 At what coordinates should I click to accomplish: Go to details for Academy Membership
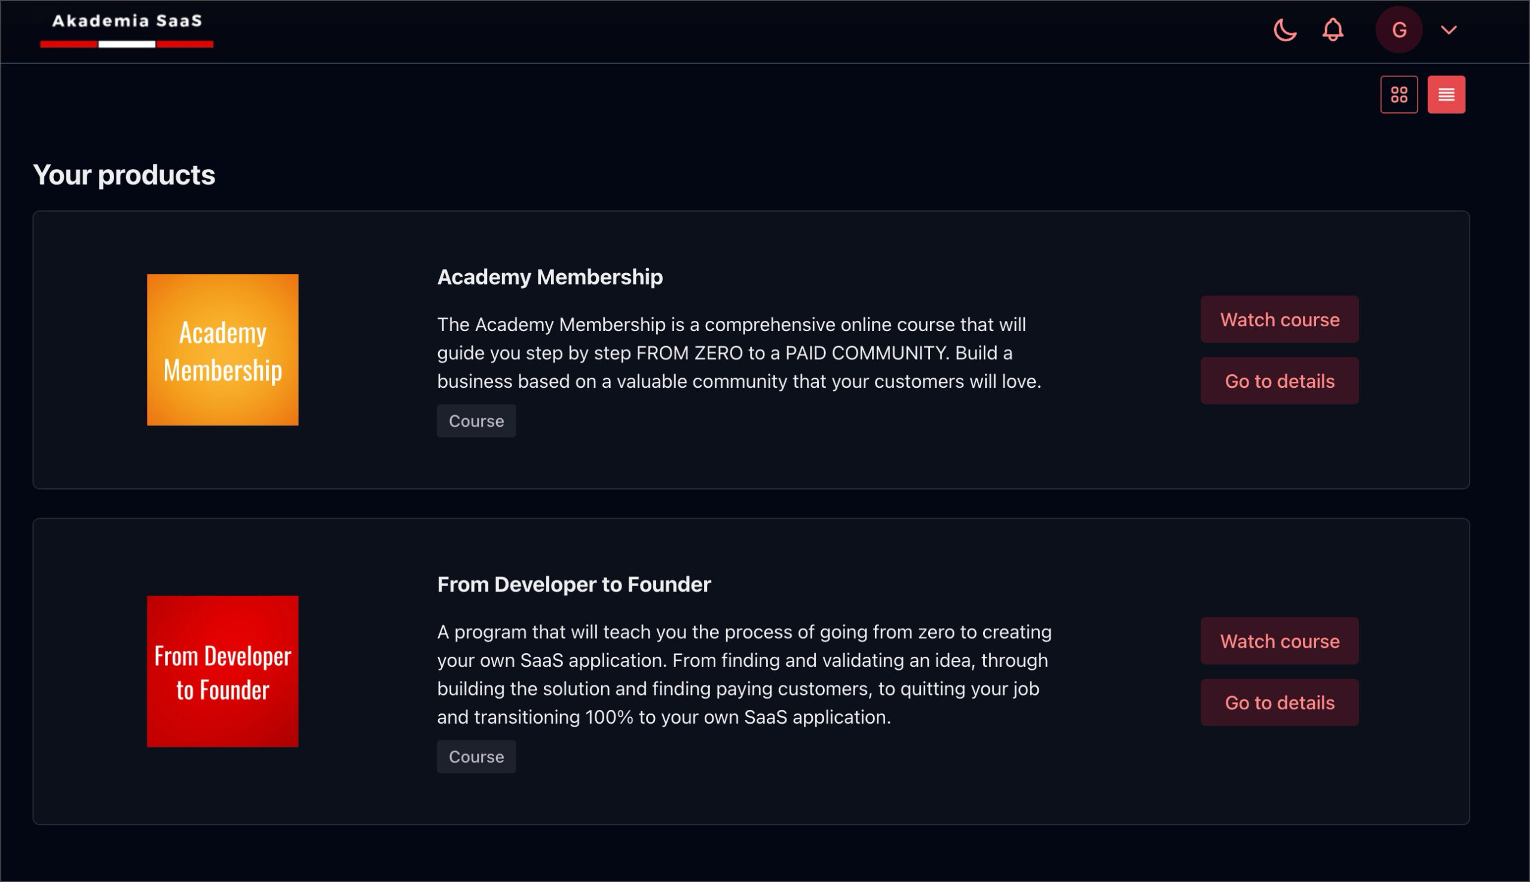tap(1279, 381)
